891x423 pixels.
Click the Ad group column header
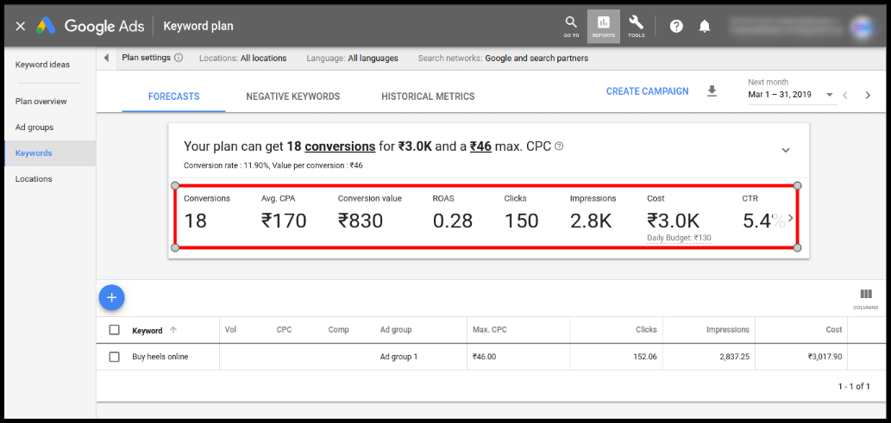pyautogui.click(x=396, y=330)
